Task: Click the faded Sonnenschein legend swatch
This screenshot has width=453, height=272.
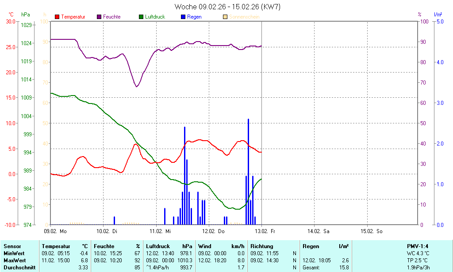Action: 225,17
